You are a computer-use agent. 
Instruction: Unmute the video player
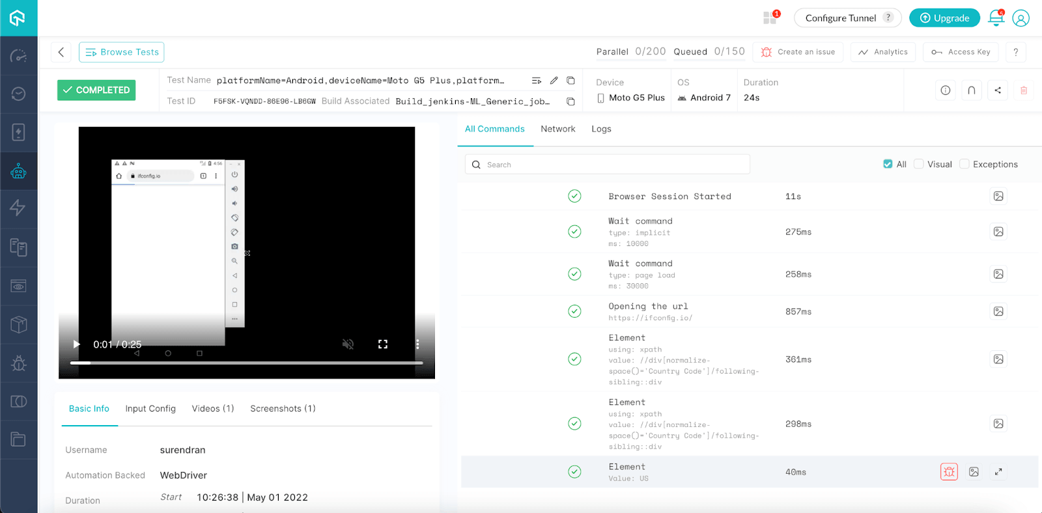(348, 344)
